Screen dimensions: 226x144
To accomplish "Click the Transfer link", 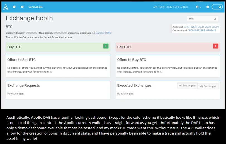I will coord(100,33).
